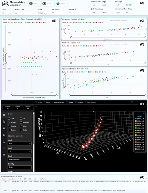Click Drift Time Range minimum field

96,12
